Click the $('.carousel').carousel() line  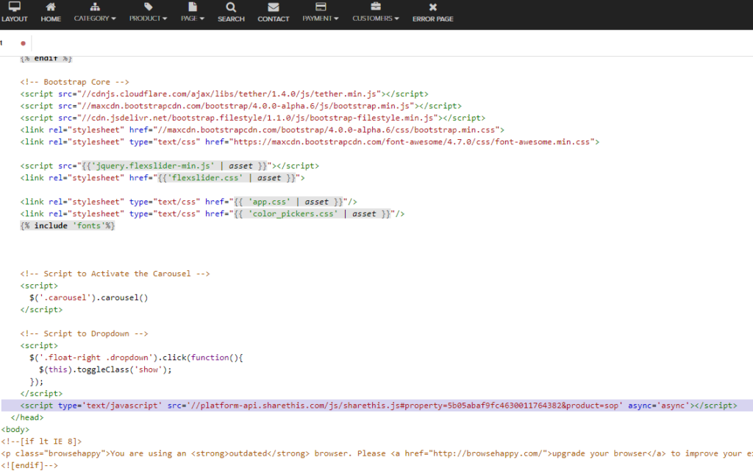tap(89, 297)
